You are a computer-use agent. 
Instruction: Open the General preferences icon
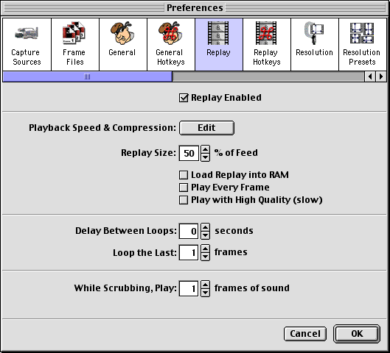pos(122,33)
